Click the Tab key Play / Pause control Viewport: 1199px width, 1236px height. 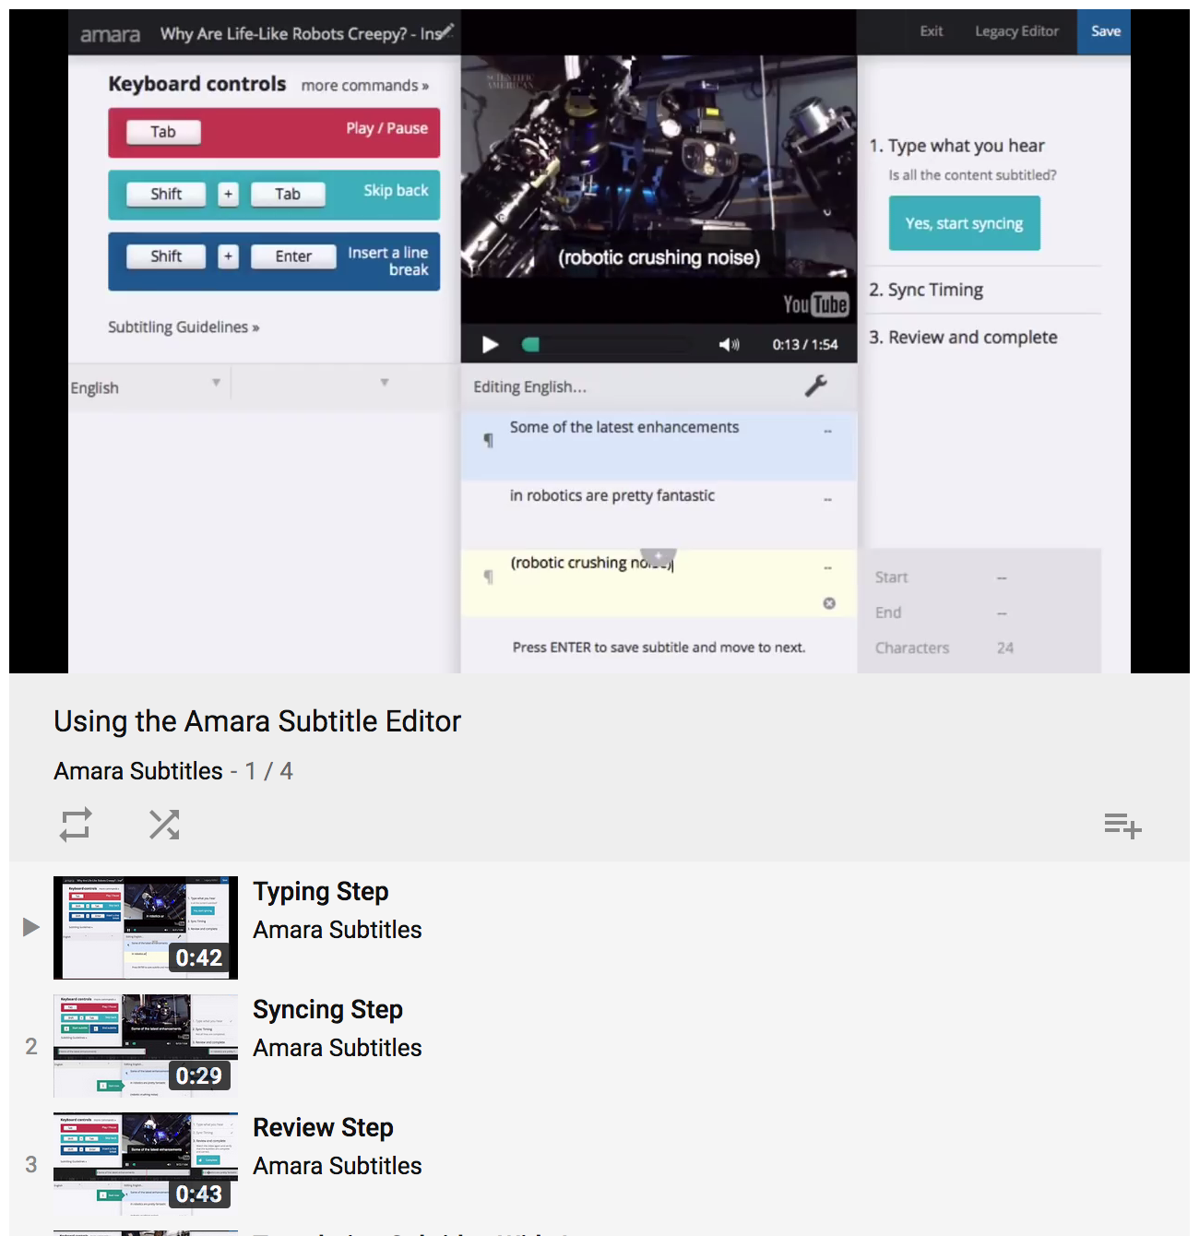tap(274, 132)
